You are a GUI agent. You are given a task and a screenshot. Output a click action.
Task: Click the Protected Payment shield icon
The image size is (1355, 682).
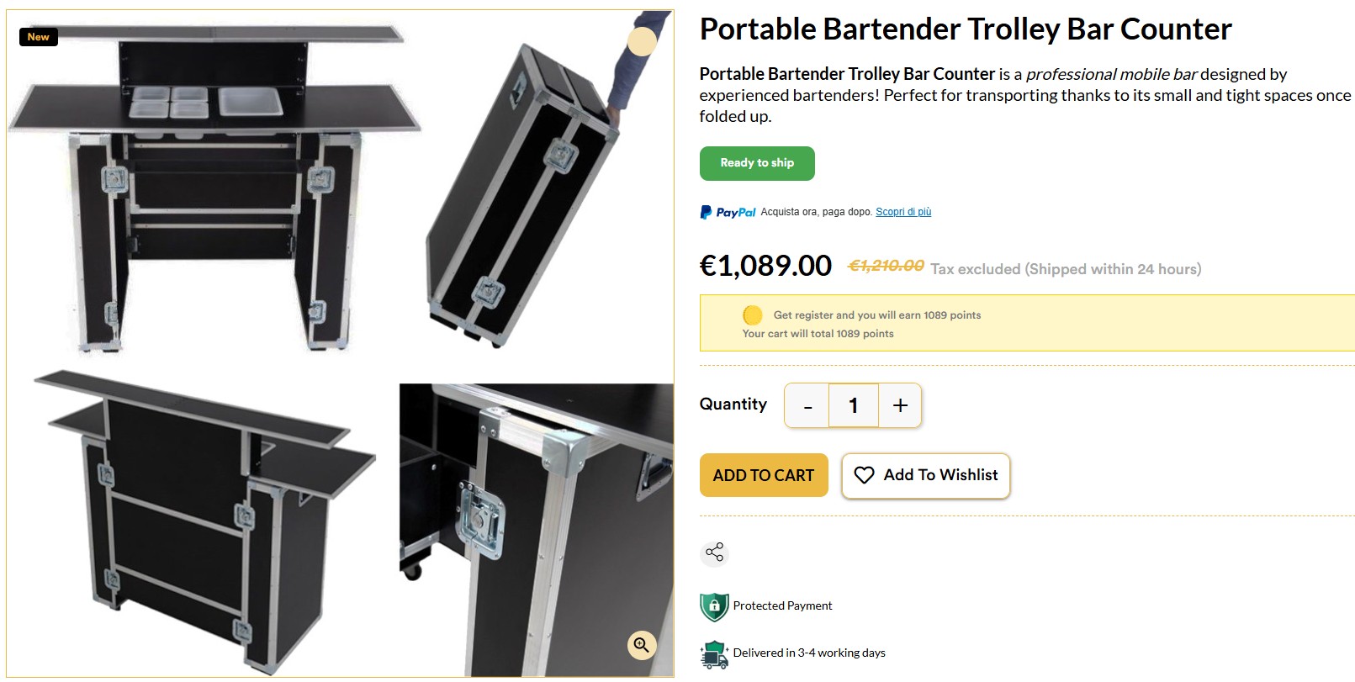[714, 606]
